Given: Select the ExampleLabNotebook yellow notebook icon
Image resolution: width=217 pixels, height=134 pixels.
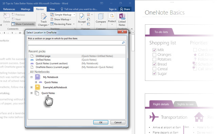Looking at the screenshot, I should (38, 87).
